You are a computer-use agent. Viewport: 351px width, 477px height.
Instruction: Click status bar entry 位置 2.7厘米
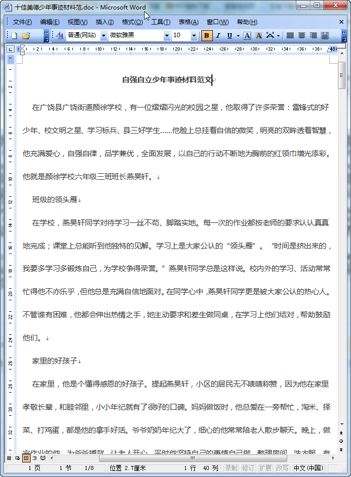coord(128,468)
